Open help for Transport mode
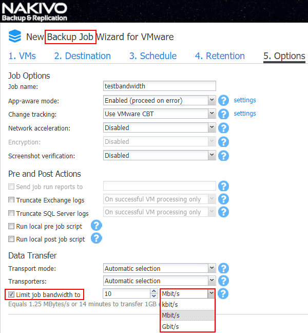This screenshot has height=333, width=308. (223, 268)
